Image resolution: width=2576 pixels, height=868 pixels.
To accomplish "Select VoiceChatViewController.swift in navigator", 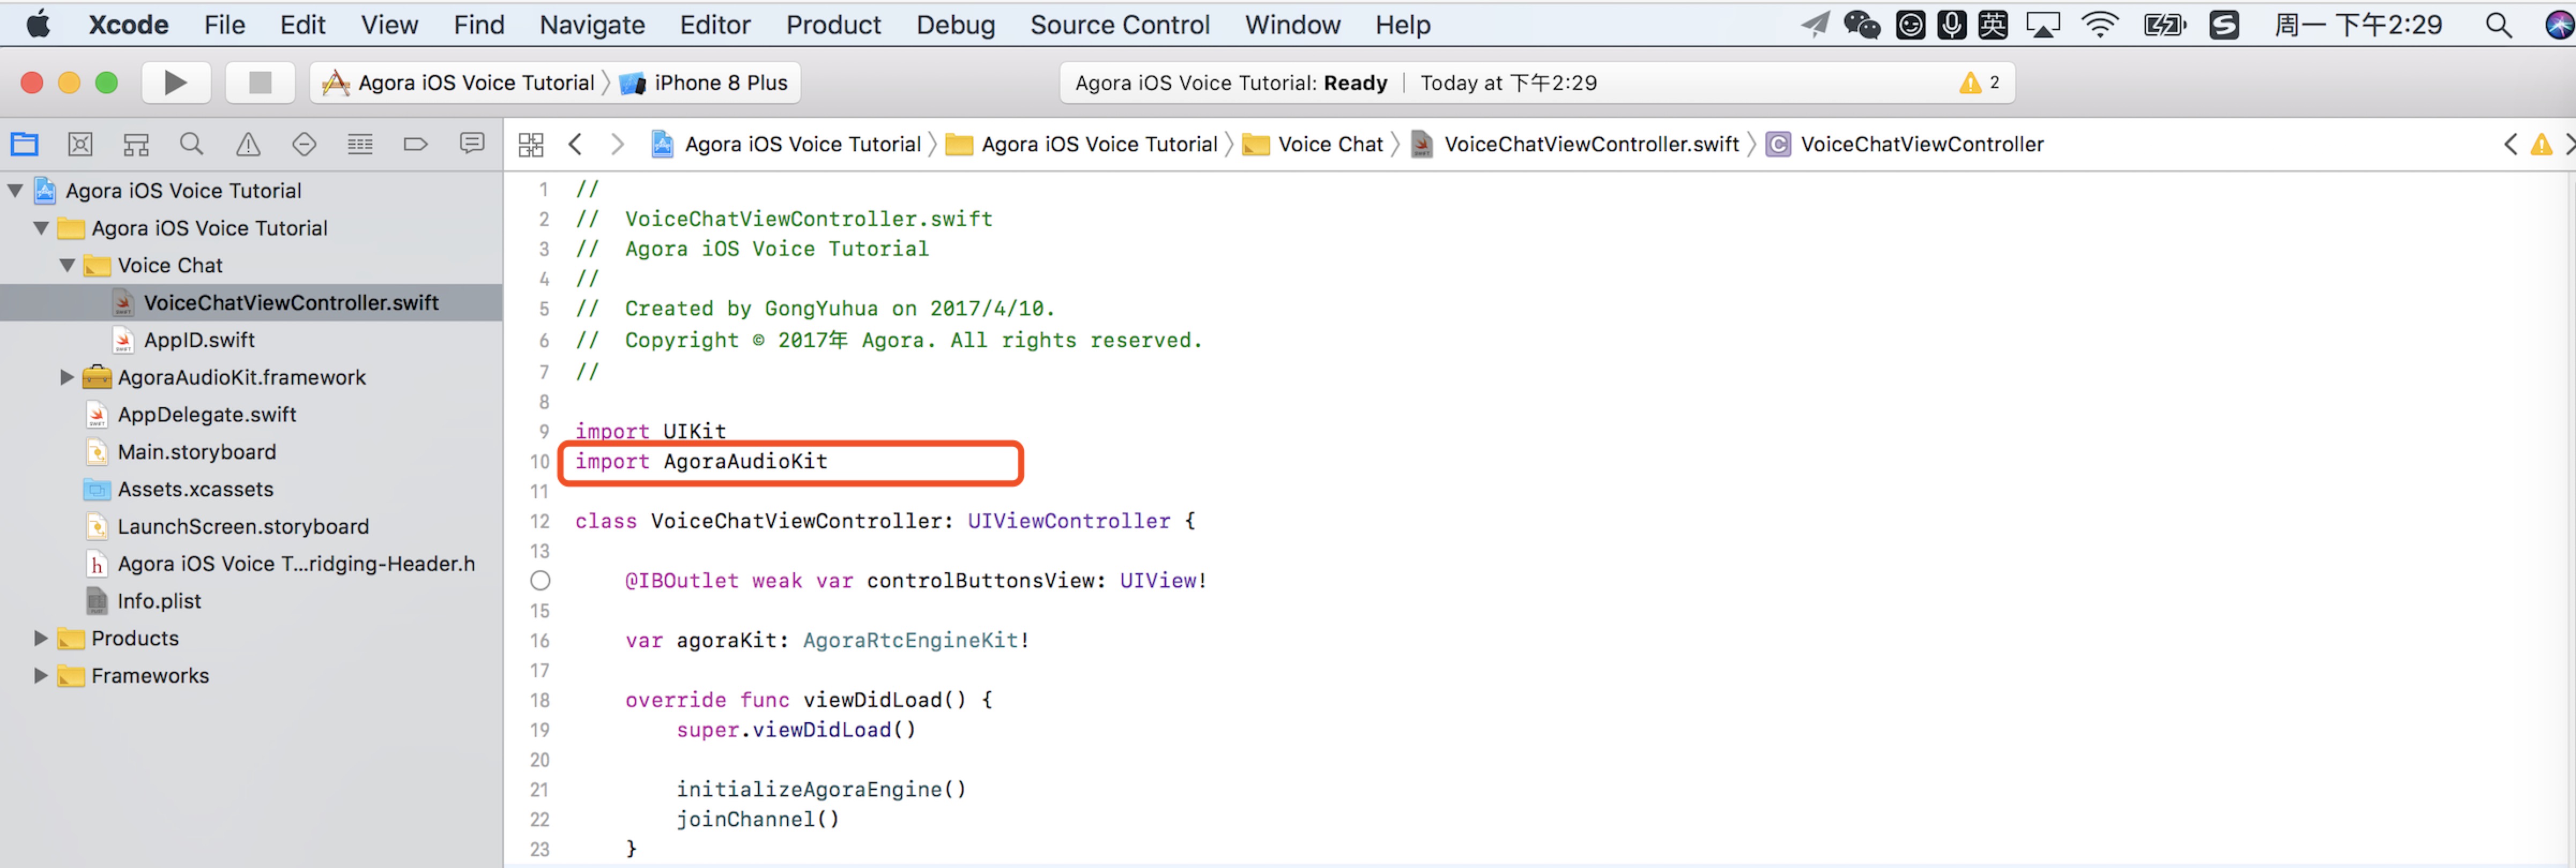I will (x=251, y=302).
